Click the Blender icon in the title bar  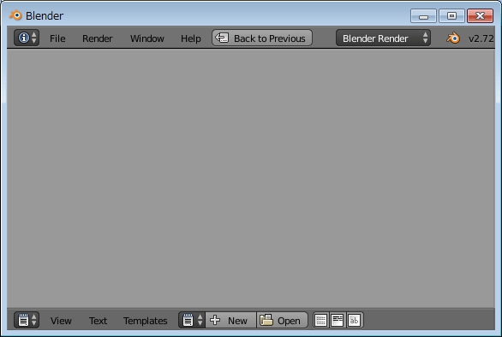(15, 15)
